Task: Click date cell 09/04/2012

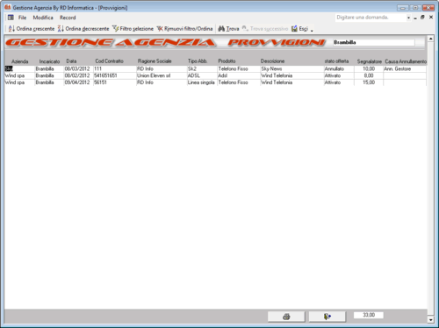Action: (x=78, y=82)
